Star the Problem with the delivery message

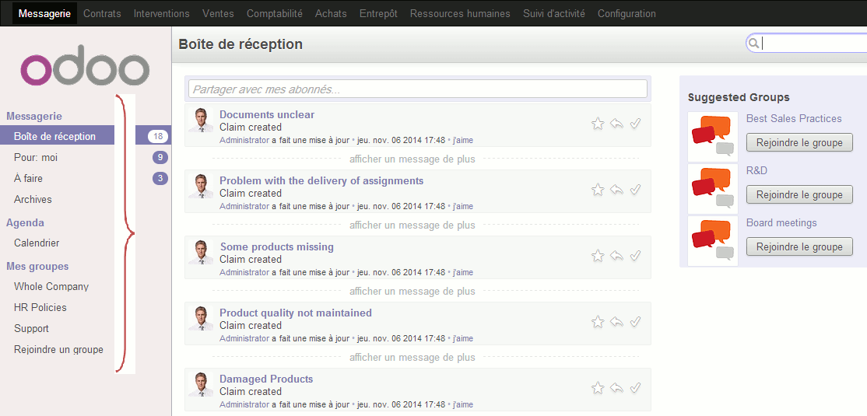point(597,190)
